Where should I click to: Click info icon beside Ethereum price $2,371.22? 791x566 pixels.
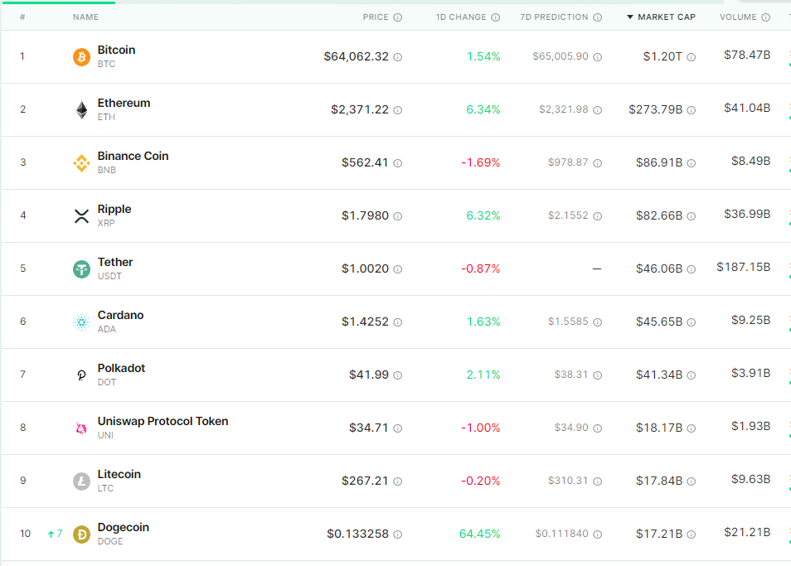tap(397, 110)
